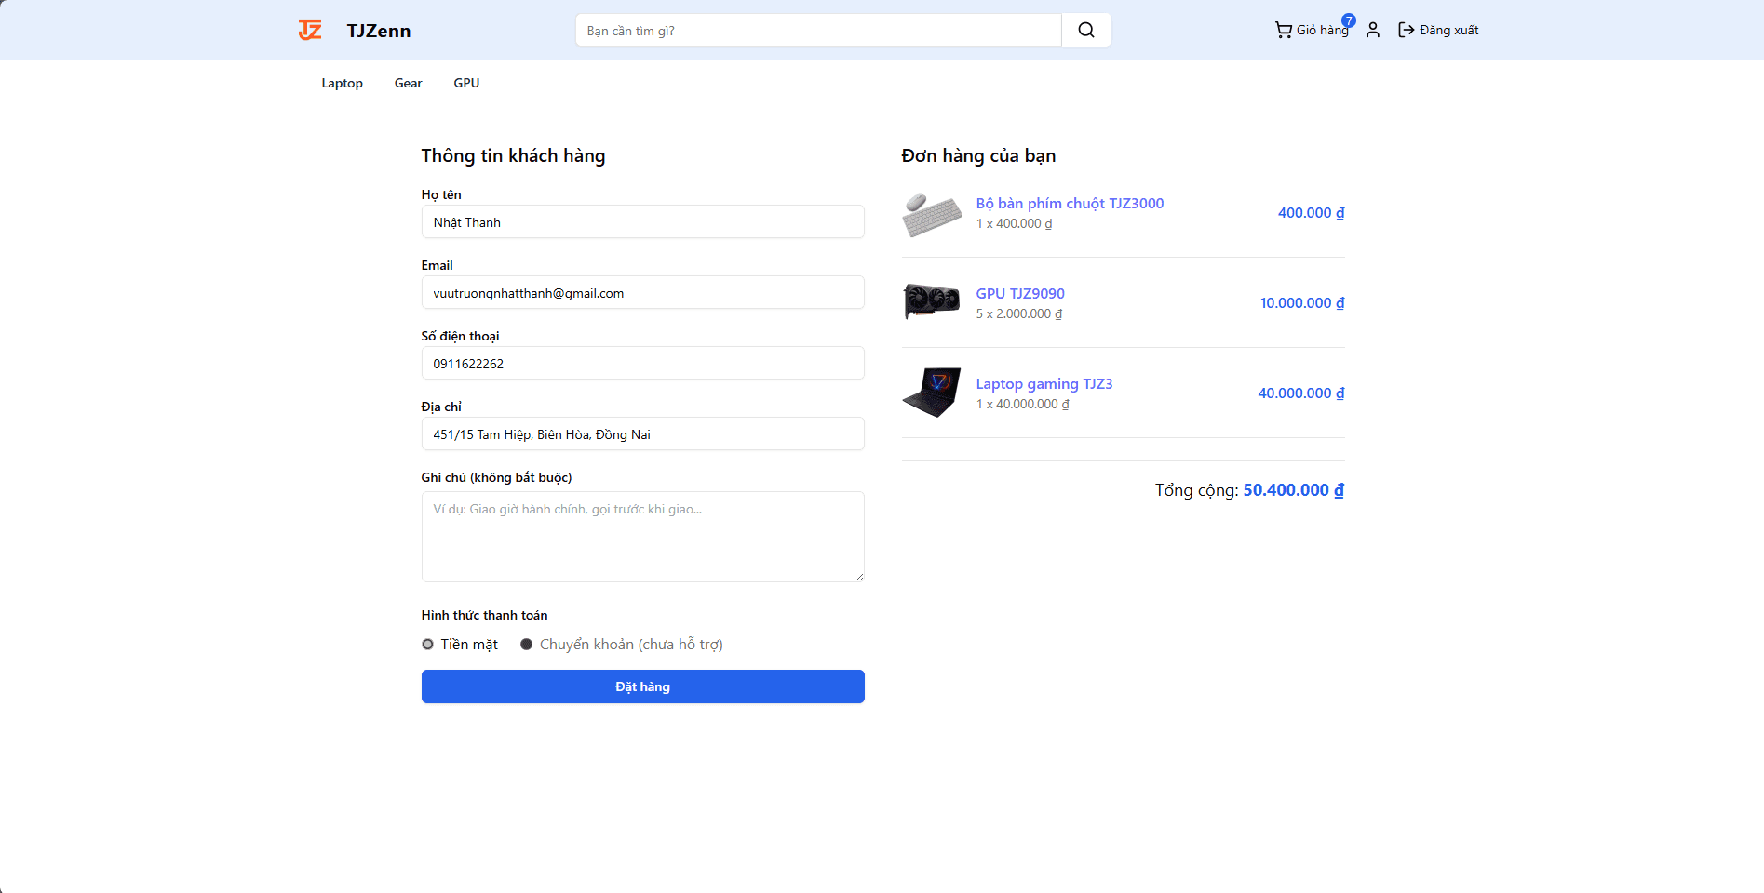Open the Bộ bàn phím chuột TJZ3000 link
The width and height of the screenshot is (1764, 893).
pos(1070,204)
